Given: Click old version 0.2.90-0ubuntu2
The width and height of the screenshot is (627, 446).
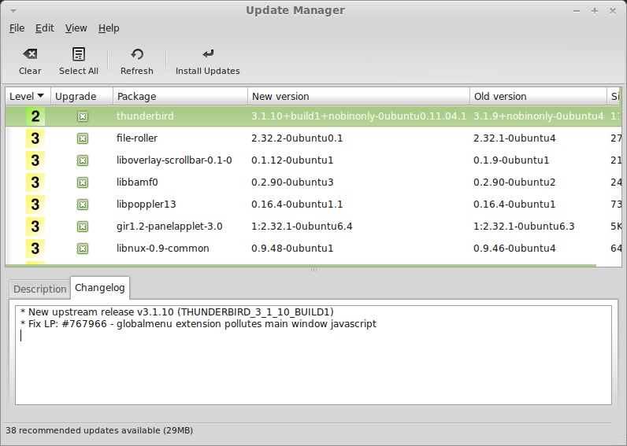Looking at the screenshot, I should (x=514, y=182).
